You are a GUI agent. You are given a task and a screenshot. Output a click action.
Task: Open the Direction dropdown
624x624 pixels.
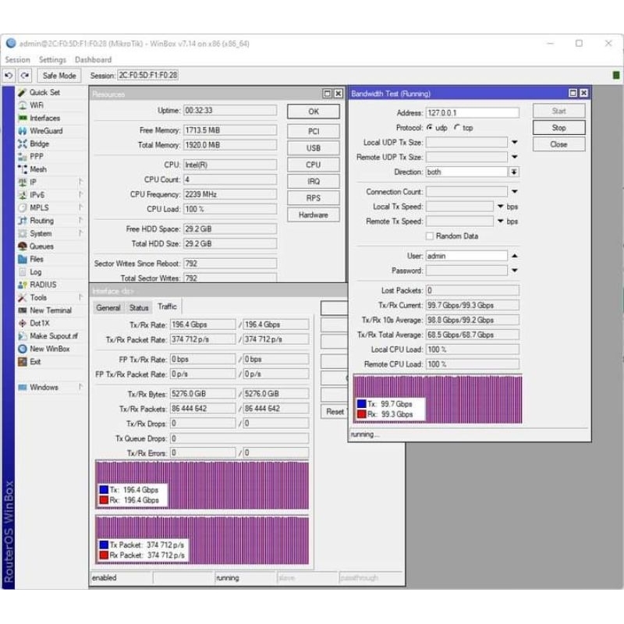(x=514, y=172)
